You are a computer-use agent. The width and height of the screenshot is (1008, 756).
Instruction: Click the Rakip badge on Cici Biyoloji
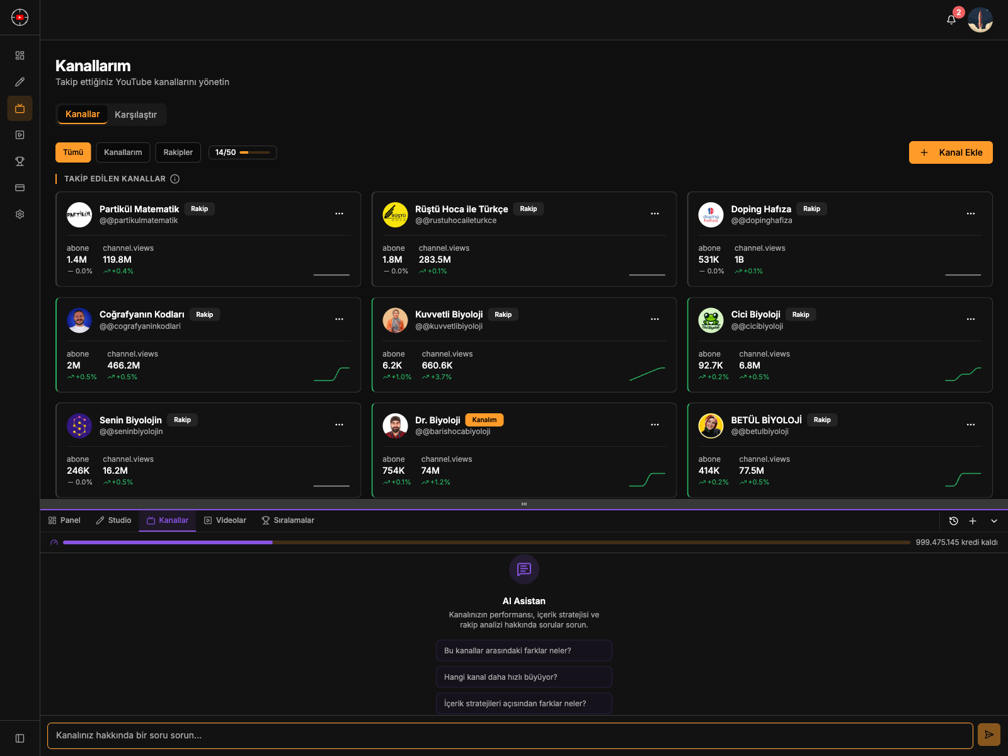click(x=801, y=314)
